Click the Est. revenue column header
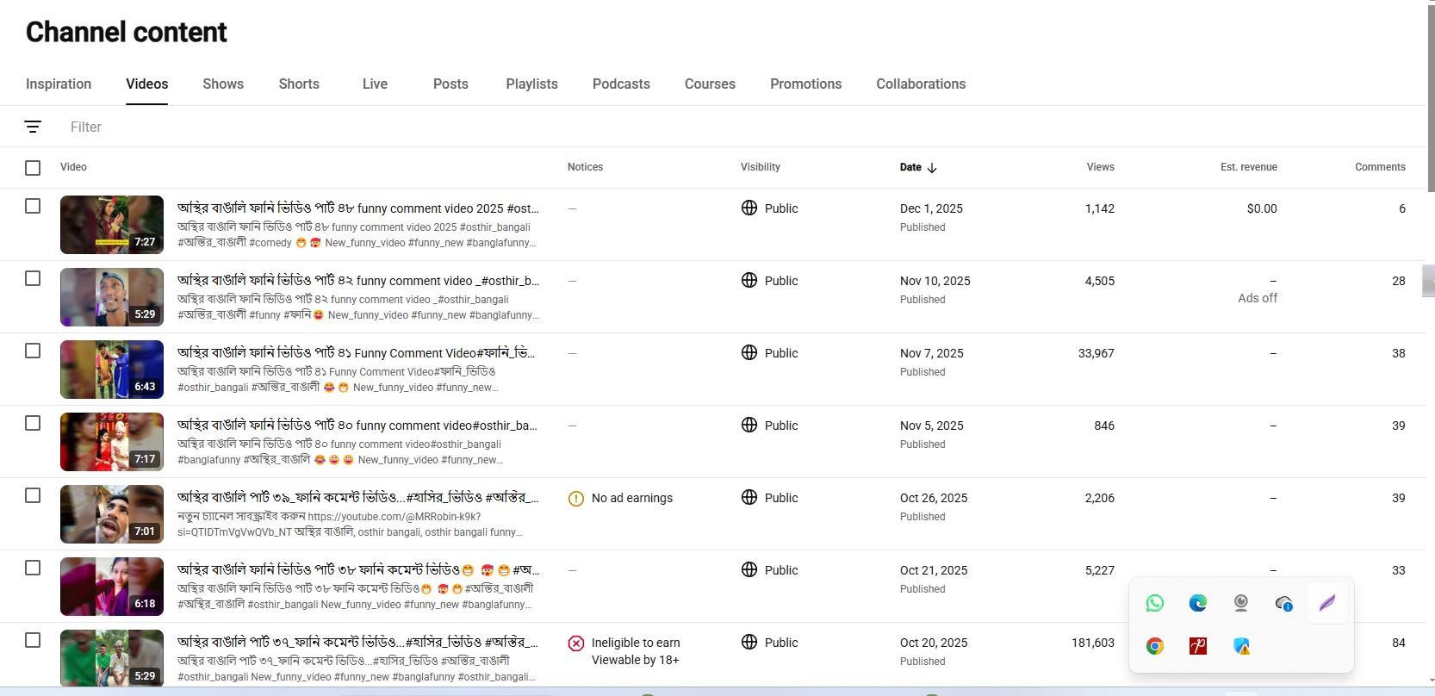This screenshot has width=1435, height=696. tap(1248, 167)
